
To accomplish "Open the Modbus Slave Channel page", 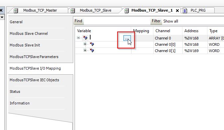I will [x=29, y=33].
